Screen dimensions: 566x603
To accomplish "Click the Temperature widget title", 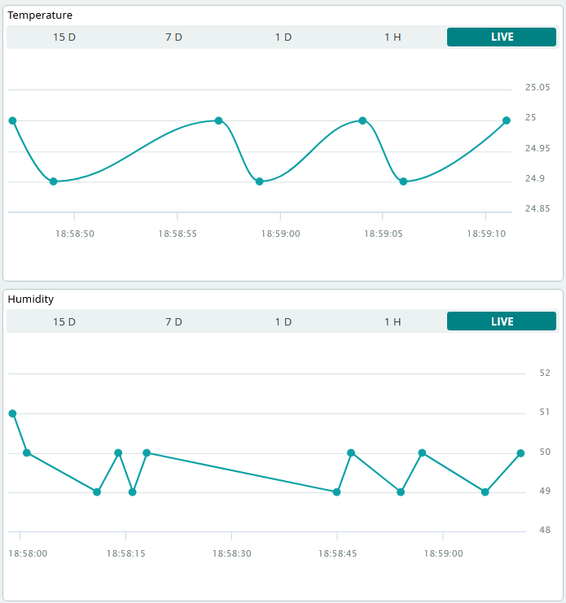I will tap(40, 15).
